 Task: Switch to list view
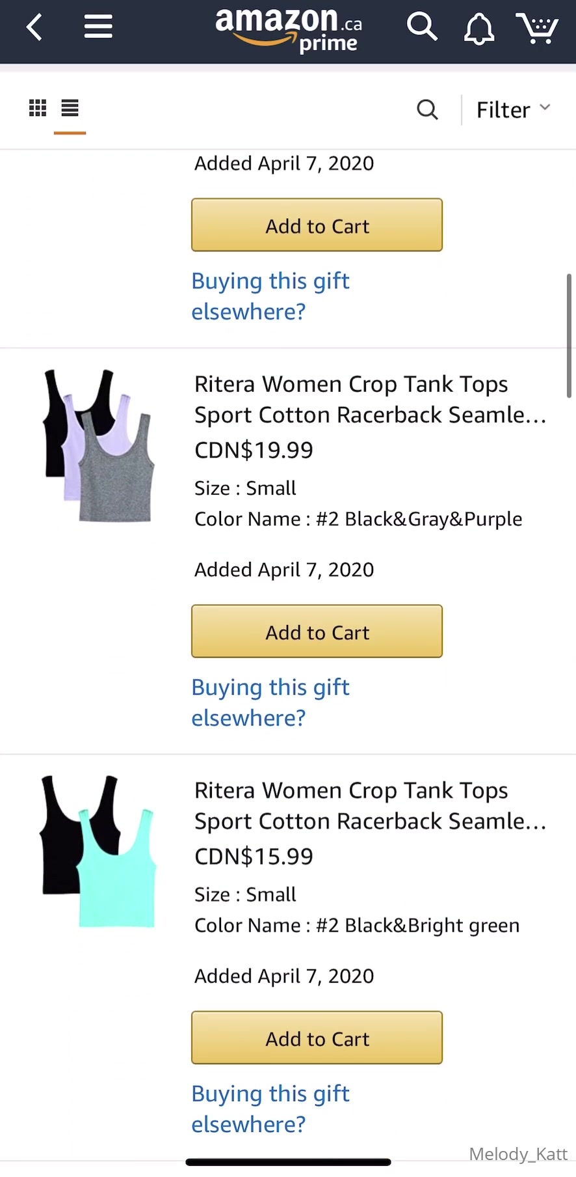70,108
